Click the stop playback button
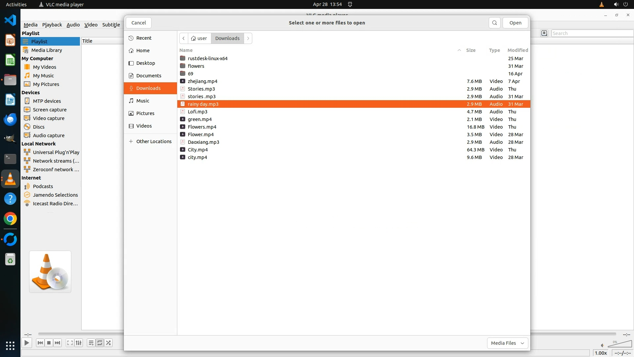 point(49,343)
